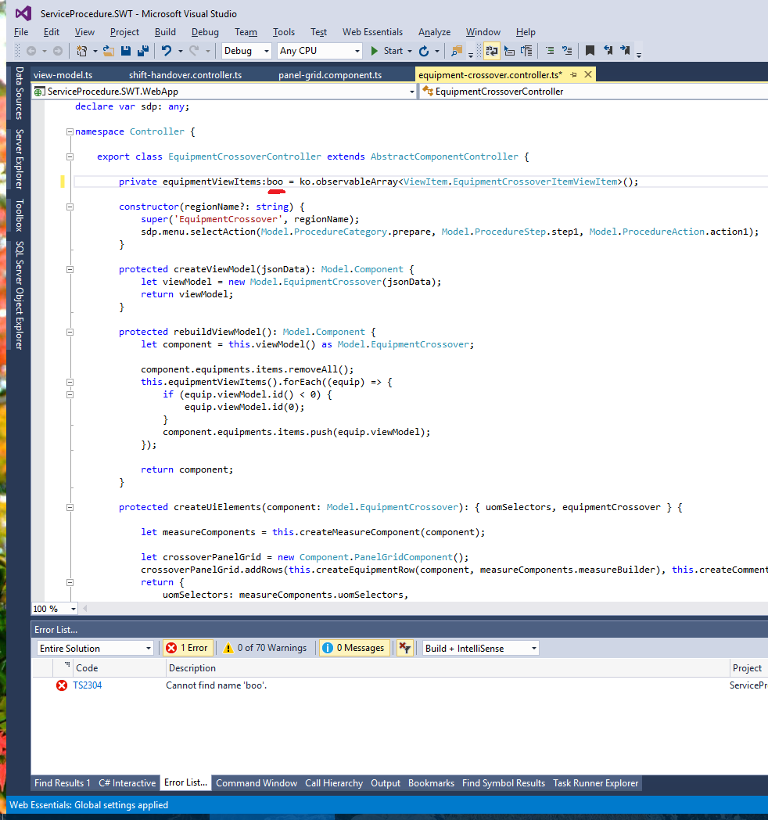Screen dimensions: 768x820
Task: Open the Data Sources side panel
Action: (20, 93)
